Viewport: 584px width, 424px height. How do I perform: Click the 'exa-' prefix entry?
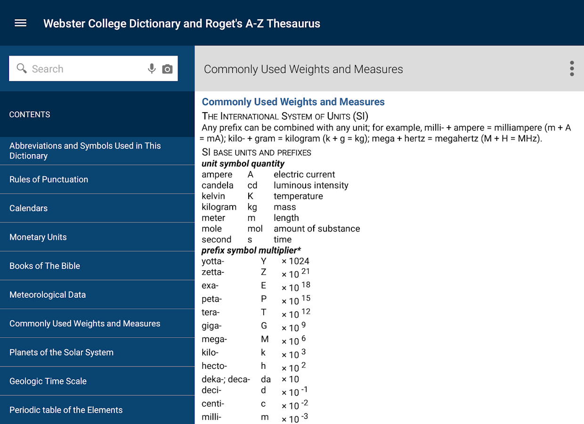210,285
